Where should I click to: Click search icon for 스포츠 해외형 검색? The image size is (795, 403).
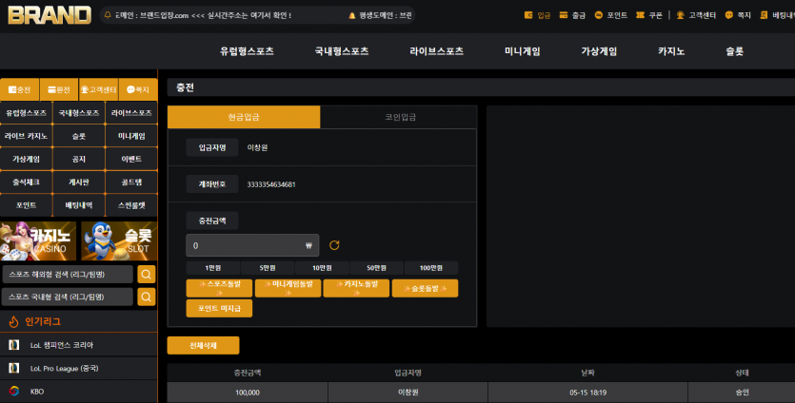point(147,274)
